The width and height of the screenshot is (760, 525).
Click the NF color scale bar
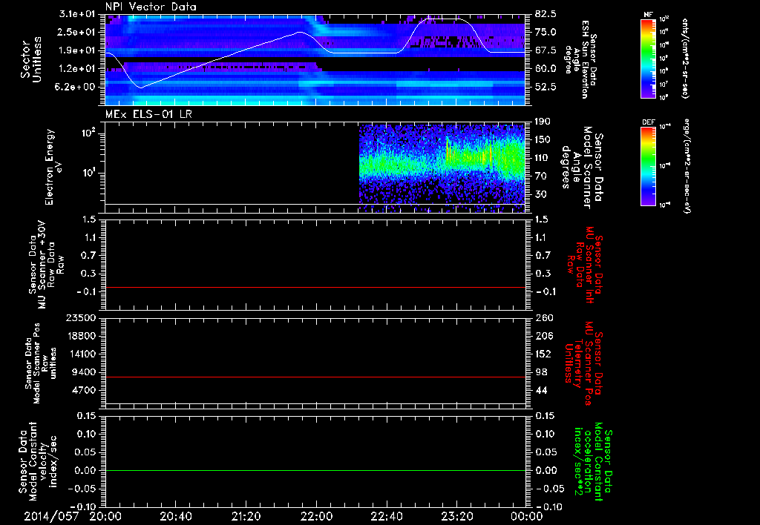point(647,58)
